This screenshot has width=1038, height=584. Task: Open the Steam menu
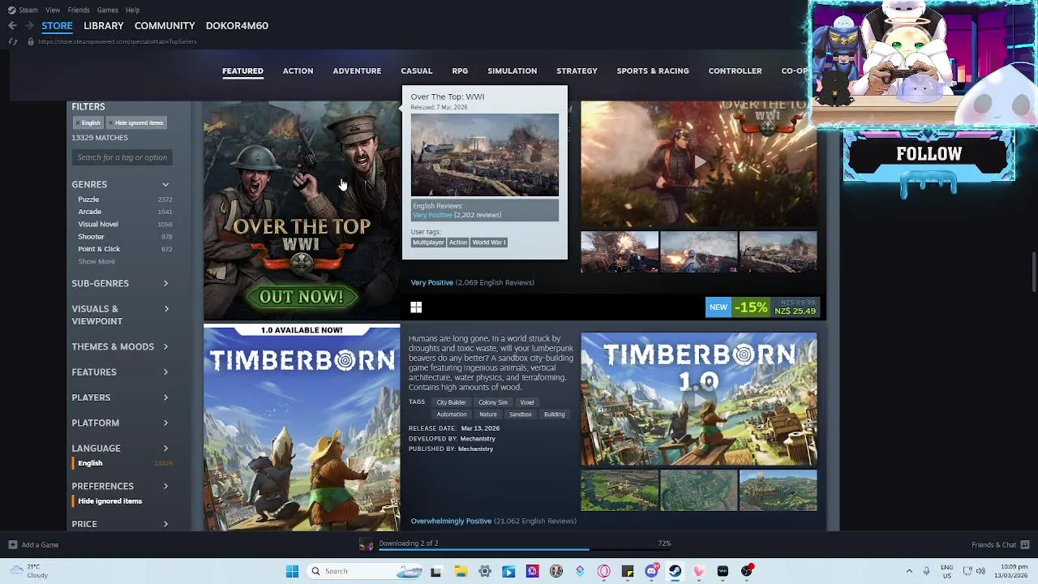click(x=28, y=10)
